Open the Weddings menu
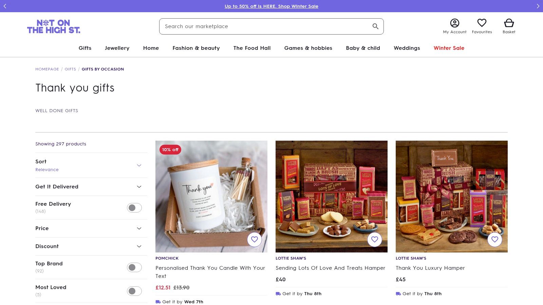 point(407,48)
